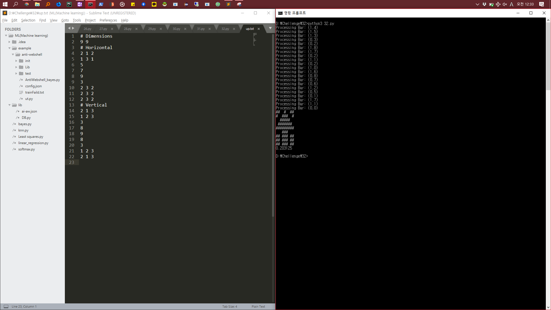Viewport: 551px width, 310px height.
Task: Open OneNote from the taskbar
Action: pyautogui.click(x=80, y=4)
